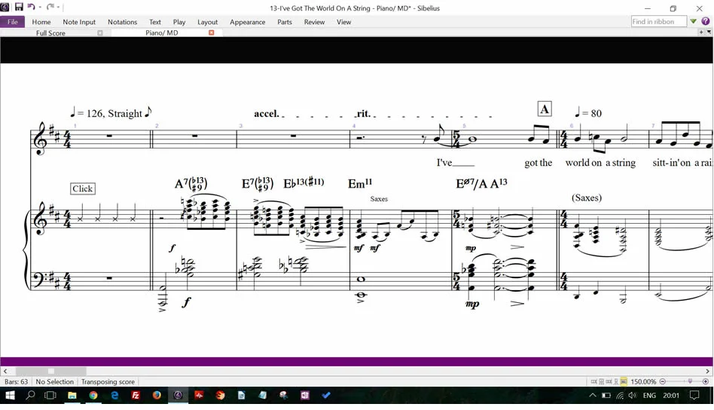
Task: Click the 150.00% zoom value
Action: (643, 382)
